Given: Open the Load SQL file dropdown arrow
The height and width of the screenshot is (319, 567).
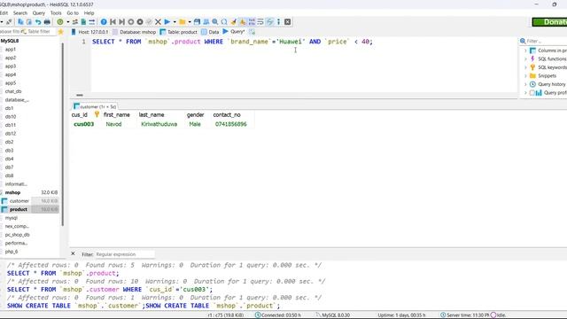Looking at the screenshot, I should (x=190, y=22).
